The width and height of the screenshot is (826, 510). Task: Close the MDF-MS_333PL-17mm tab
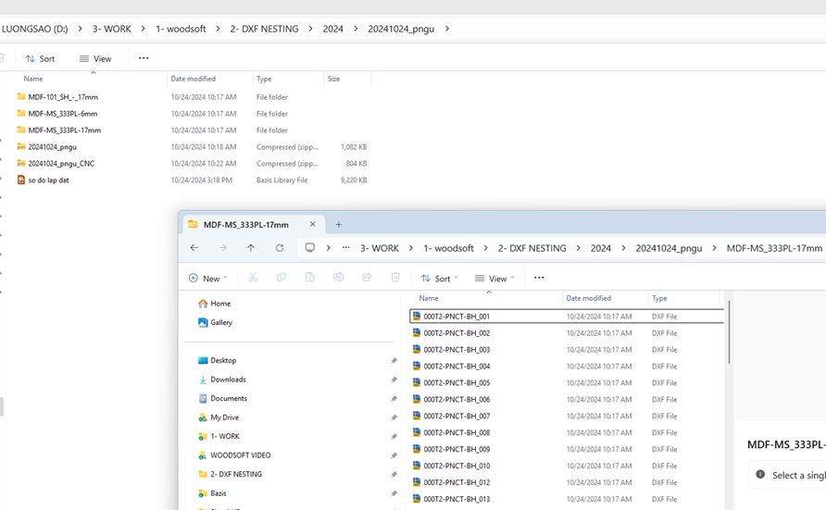pyautogui.click(x=313, y=224)
